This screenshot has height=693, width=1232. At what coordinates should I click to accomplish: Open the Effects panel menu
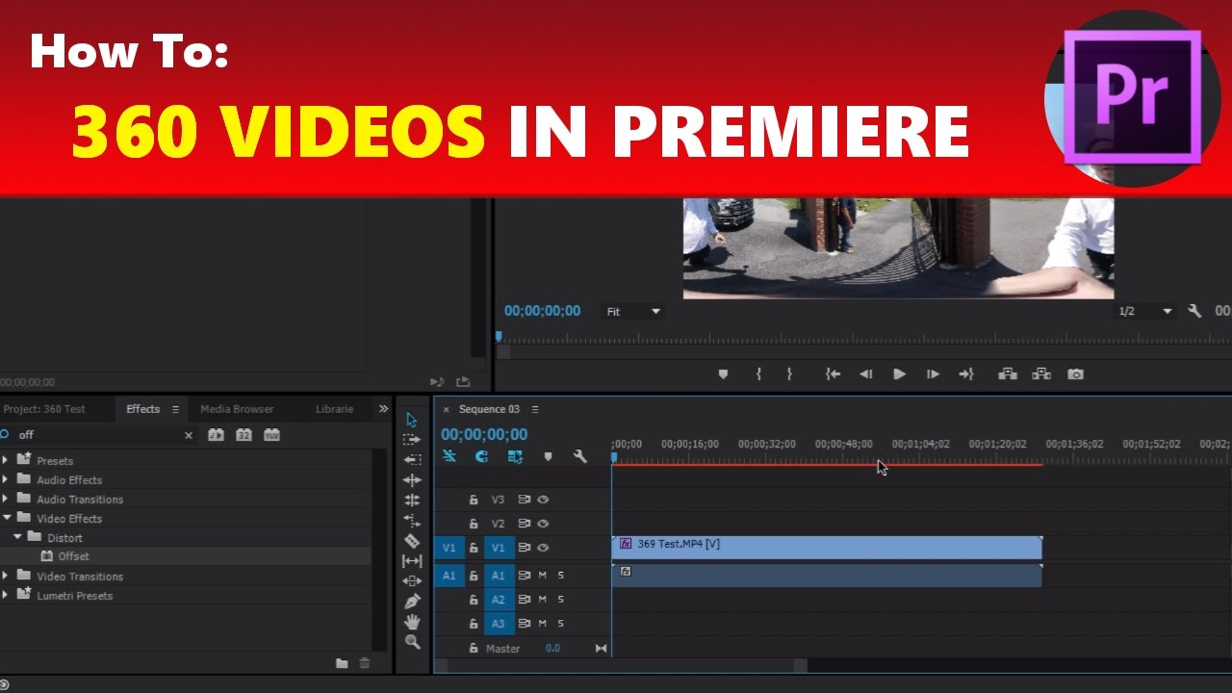coord(175,409)
